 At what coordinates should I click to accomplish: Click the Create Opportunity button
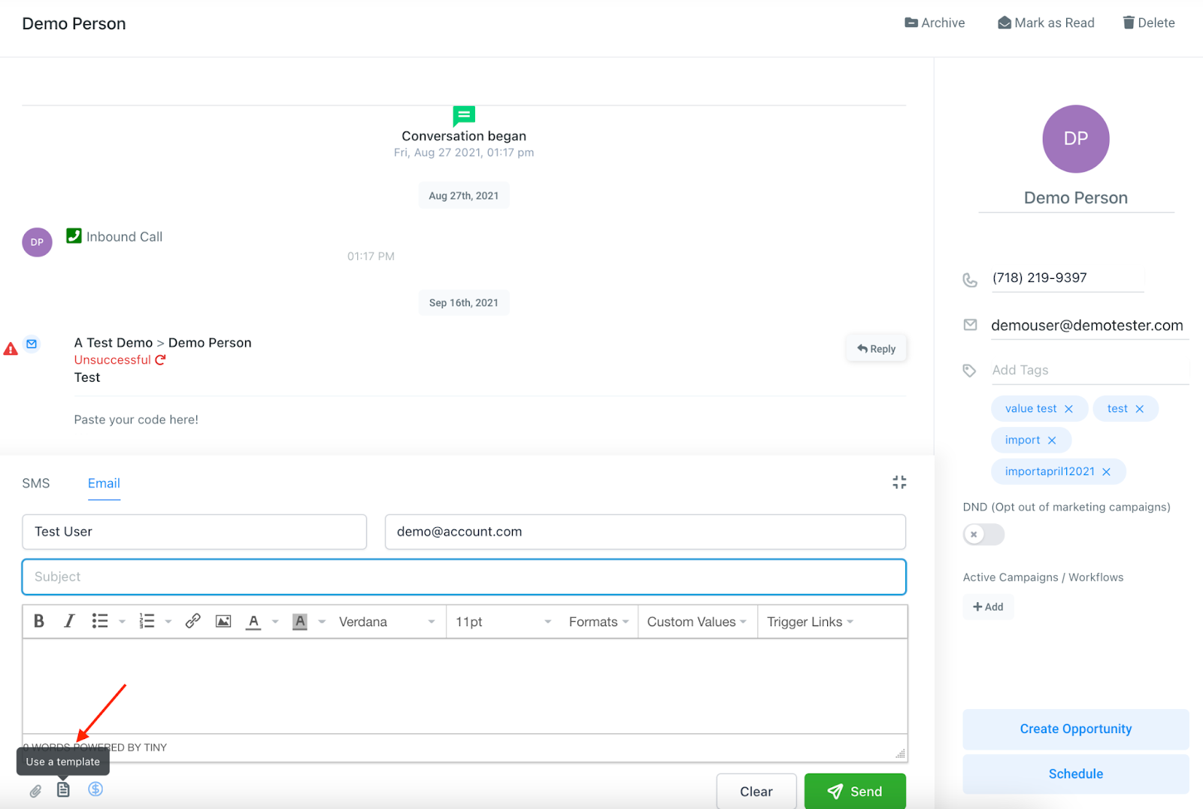coord(1075,729)
